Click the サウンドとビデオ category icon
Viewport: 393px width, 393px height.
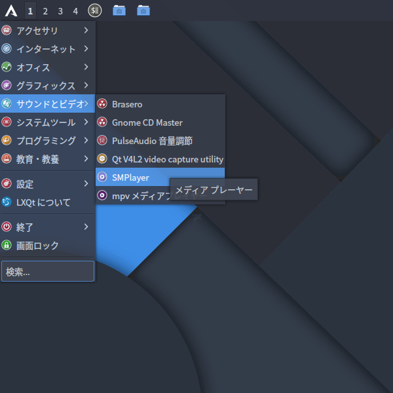click(x=7, y=103)
